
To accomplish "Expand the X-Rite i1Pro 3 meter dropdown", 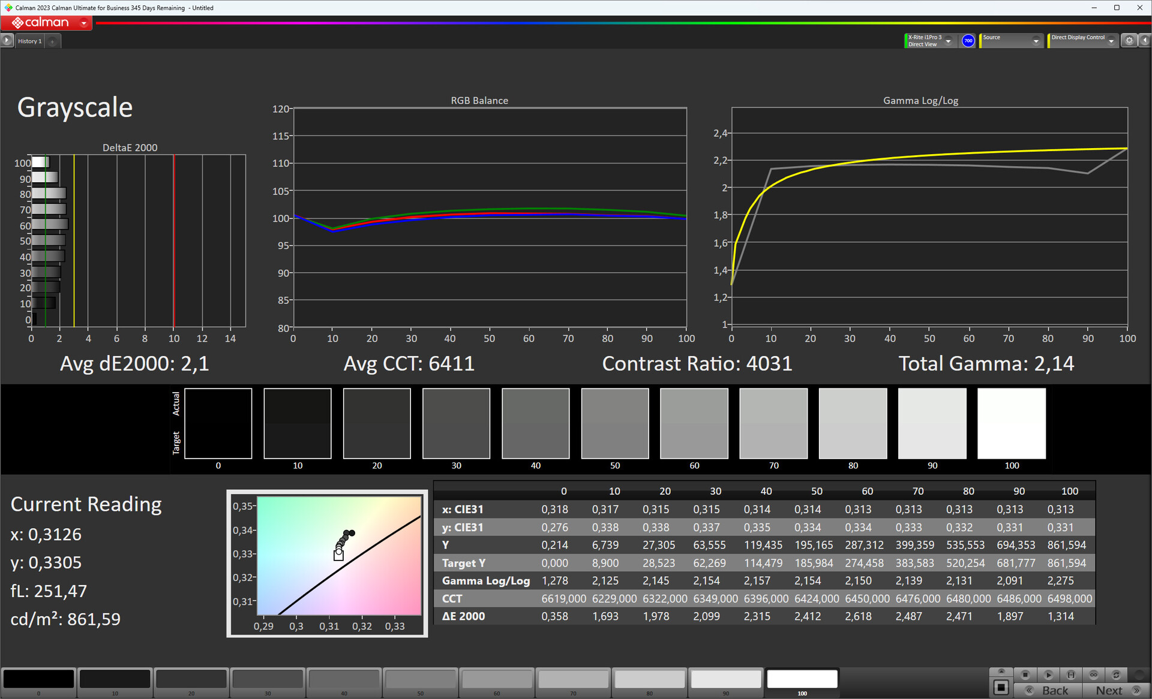I will 949,41.
